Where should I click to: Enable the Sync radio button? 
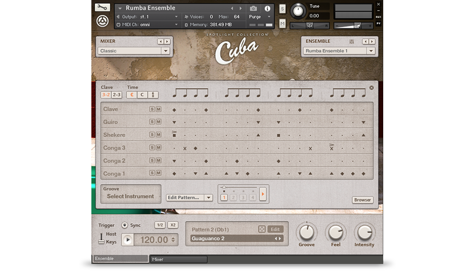click(x=125, y=225)
